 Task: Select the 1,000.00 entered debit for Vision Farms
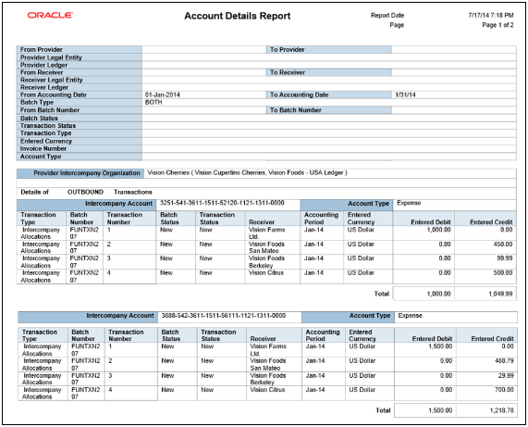point(438,230)
